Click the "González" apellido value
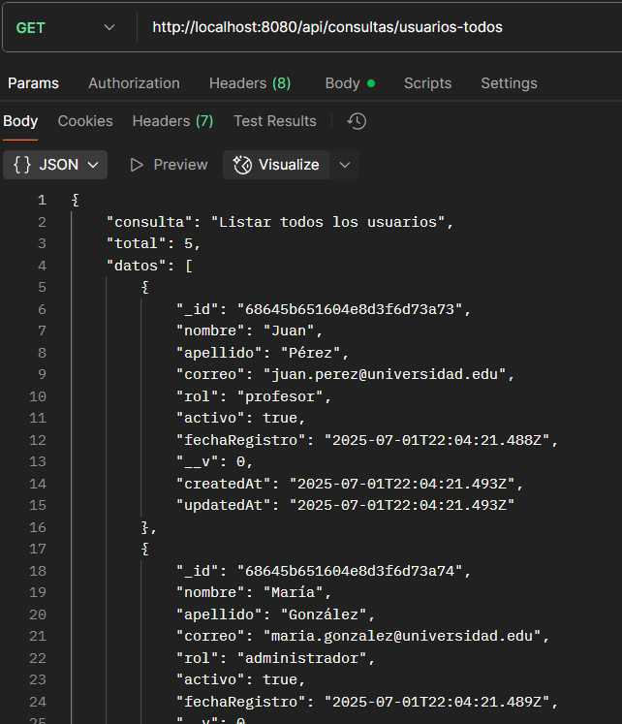The image size is (622, 724). coord(324,614)
